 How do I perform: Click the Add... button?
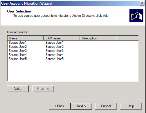coord(18,89)
